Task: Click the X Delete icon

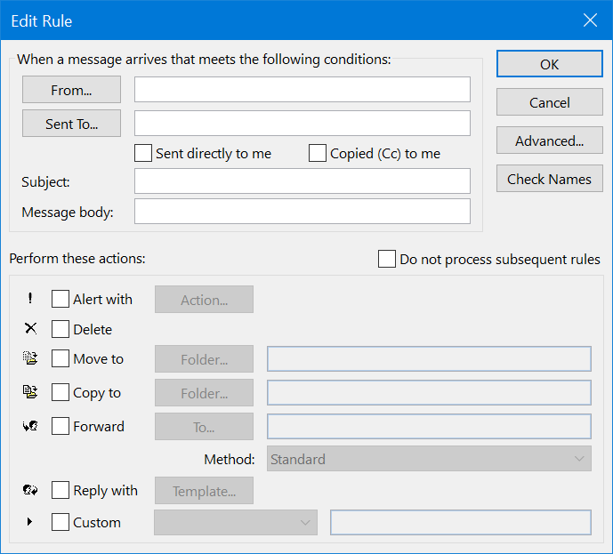Action: (x=30, y=329)
